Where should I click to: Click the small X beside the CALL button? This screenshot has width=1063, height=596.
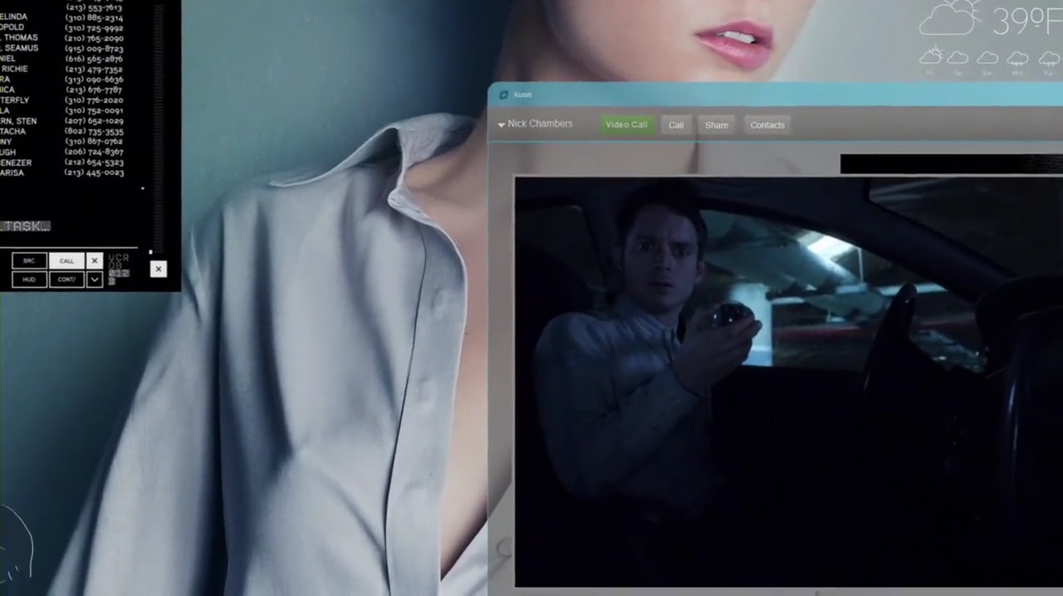[95, 261]
